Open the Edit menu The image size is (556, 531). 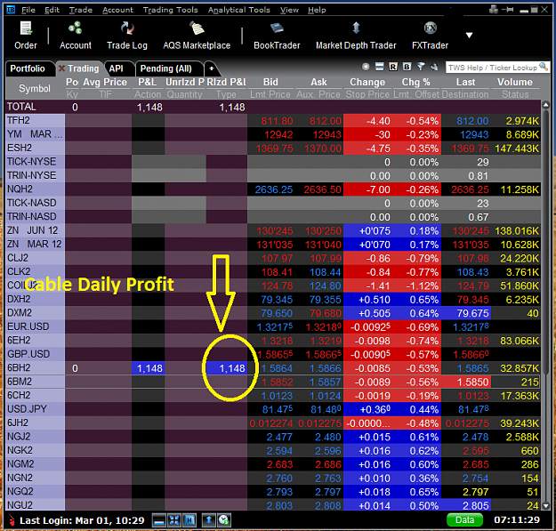(52, 10)
